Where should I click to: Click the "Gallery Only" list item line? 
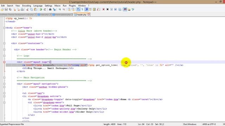(70, 109)
